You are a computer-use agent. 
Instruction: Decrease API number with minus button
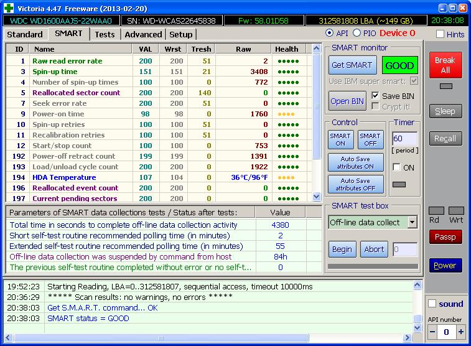432,332
